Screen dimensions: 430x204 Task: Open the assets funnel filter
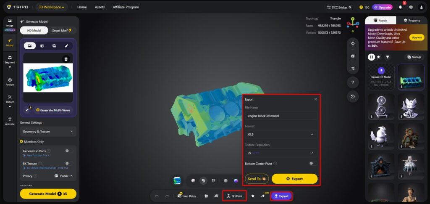pos(388,57)
